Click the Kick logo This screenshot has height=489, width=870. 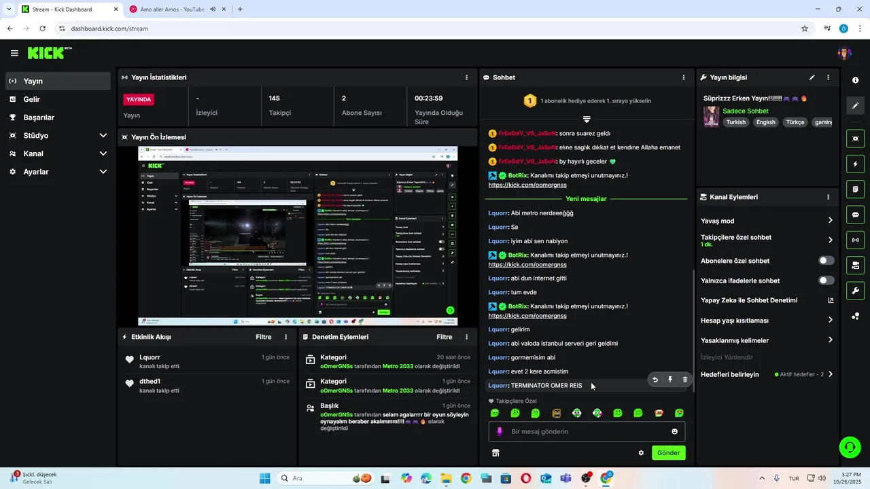pos(49,53)
